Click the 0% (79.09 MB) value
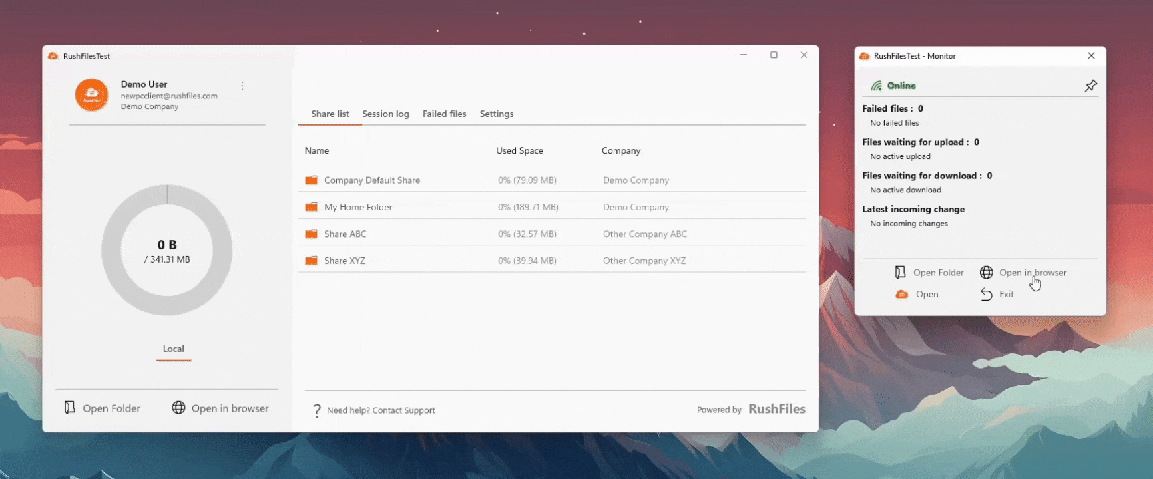This screenshot has width=1153, height=479. pos(527,180)
